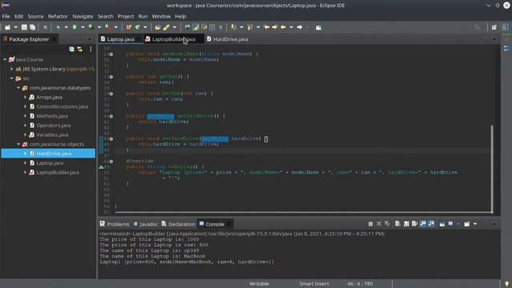Collapse the com.javacourse.objects package
Viewport: 512px width, 288px height.
[18, 144]
